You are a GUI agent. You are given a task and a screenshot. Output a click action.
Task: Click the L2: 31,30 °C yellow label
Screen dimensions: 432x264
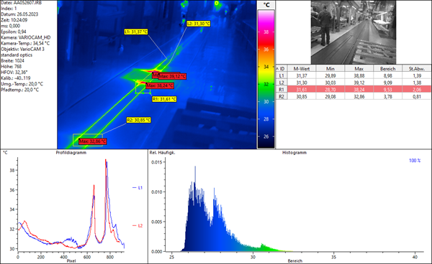click(x=199, y=24)
